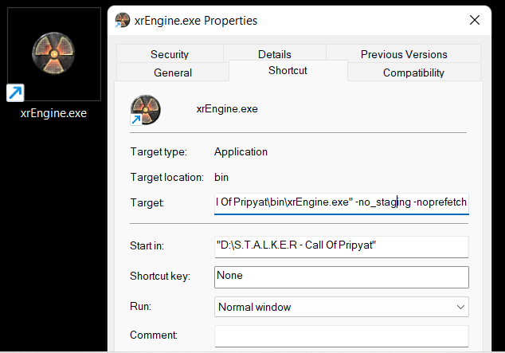Screen dimensions: 505x353
Task: Click the shortcut icon inside the Shortcut tab
Action: click(x=146, y=109)
